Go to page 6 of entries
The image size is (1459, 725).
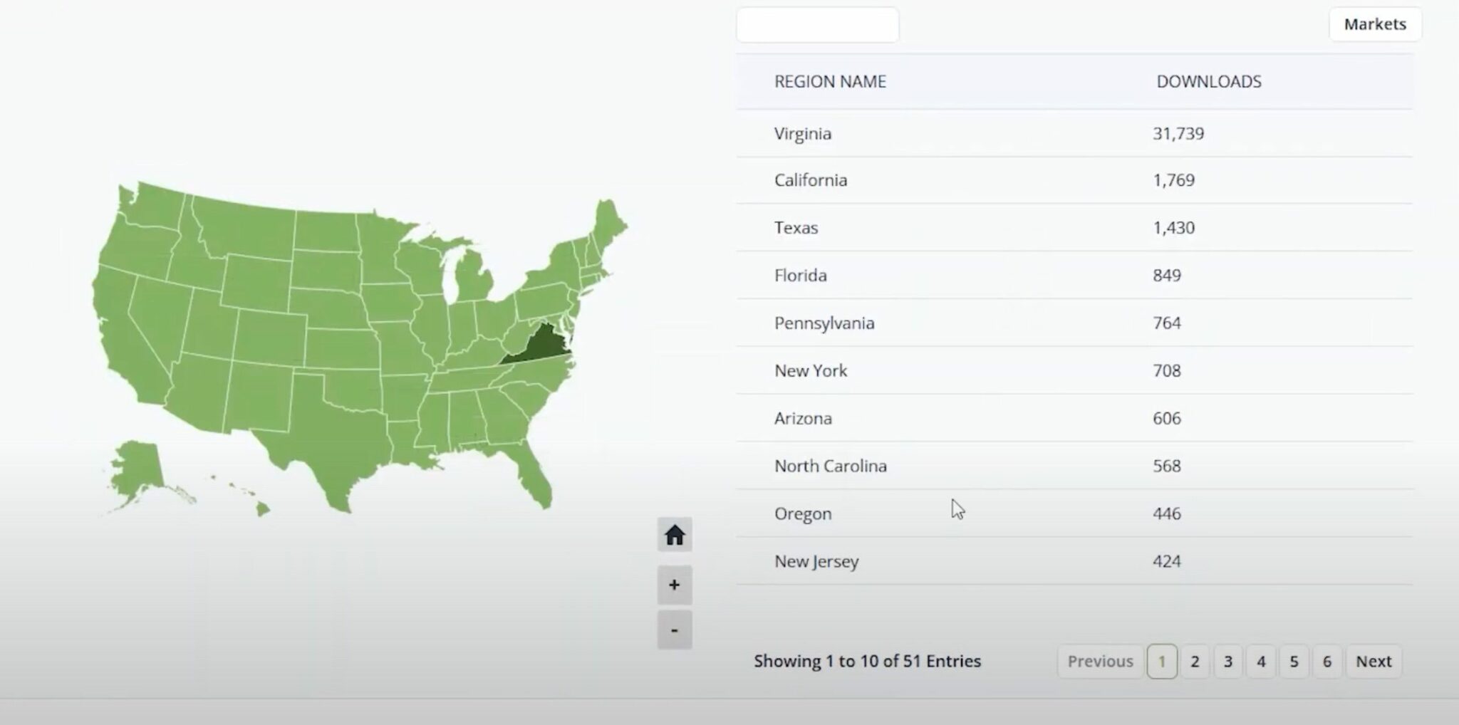(x=1326, y=662)
